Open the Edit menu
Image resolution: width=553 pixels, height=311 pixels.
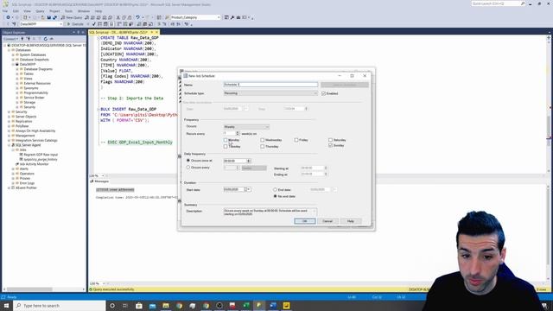16,11
